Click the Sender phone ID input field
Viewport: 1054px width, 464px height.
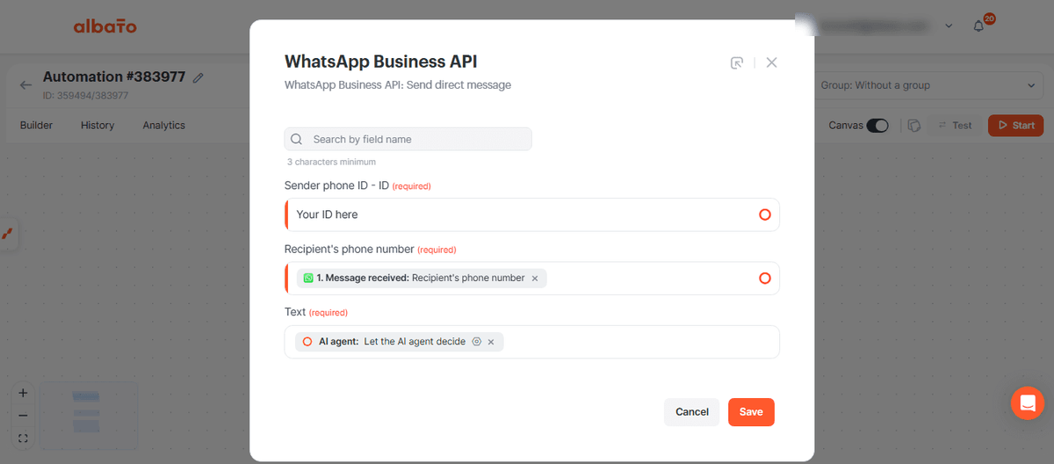532,214
